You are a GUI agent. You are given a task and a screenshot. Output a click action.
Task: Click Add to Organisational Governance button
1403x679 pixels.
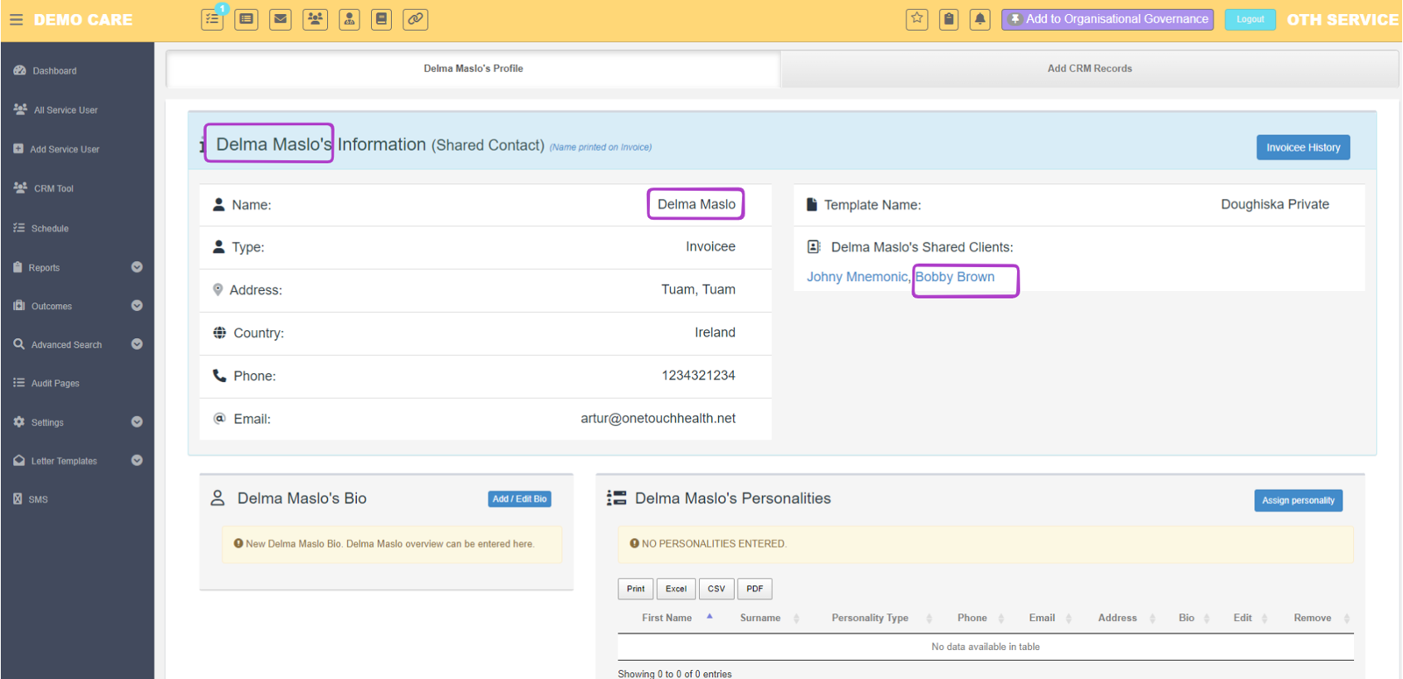click(1107, 19)
